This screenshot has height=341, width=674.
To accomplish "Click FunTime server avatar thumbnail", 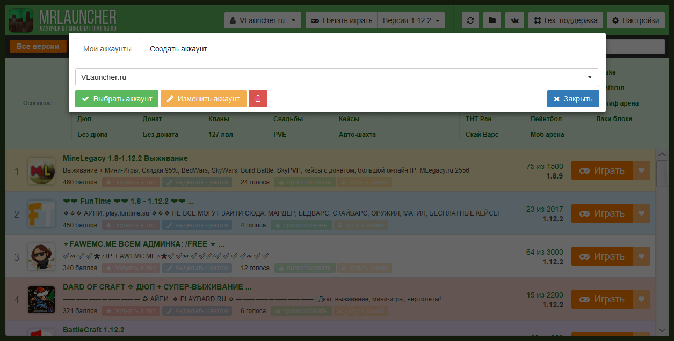I will pyautogui.click(x=41, y=214).
